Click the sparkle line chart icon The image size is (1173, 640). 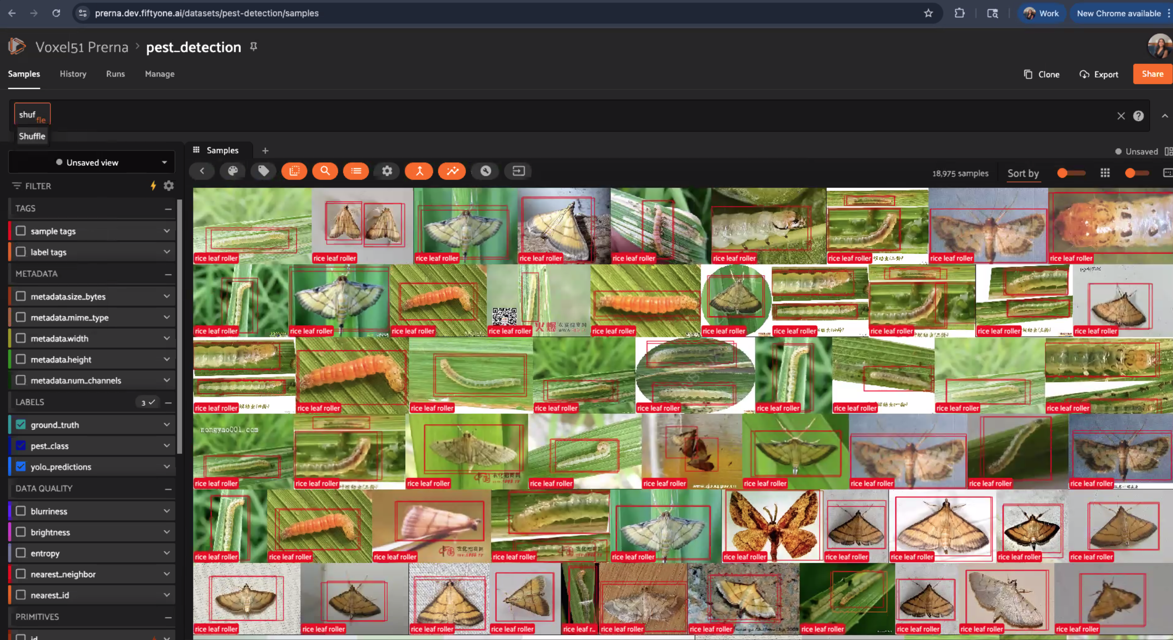(452, 171)
